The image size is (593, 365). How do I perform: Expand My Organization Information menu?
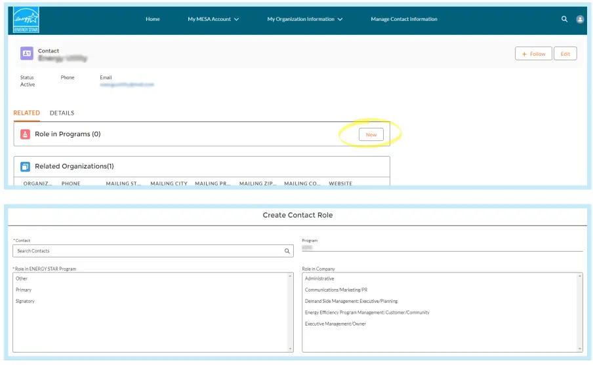coord(305,19)
